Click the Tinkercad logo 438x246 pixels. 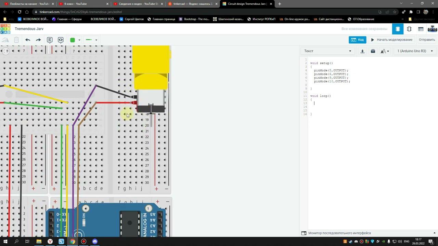coord(5,29)
